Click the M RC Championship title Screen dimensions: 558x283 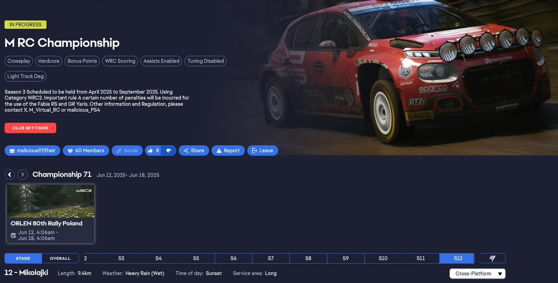(62, 43)
